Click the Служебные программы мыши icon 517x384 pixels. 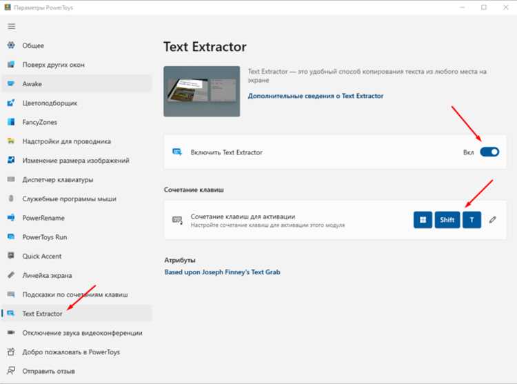tap(11, 199)
